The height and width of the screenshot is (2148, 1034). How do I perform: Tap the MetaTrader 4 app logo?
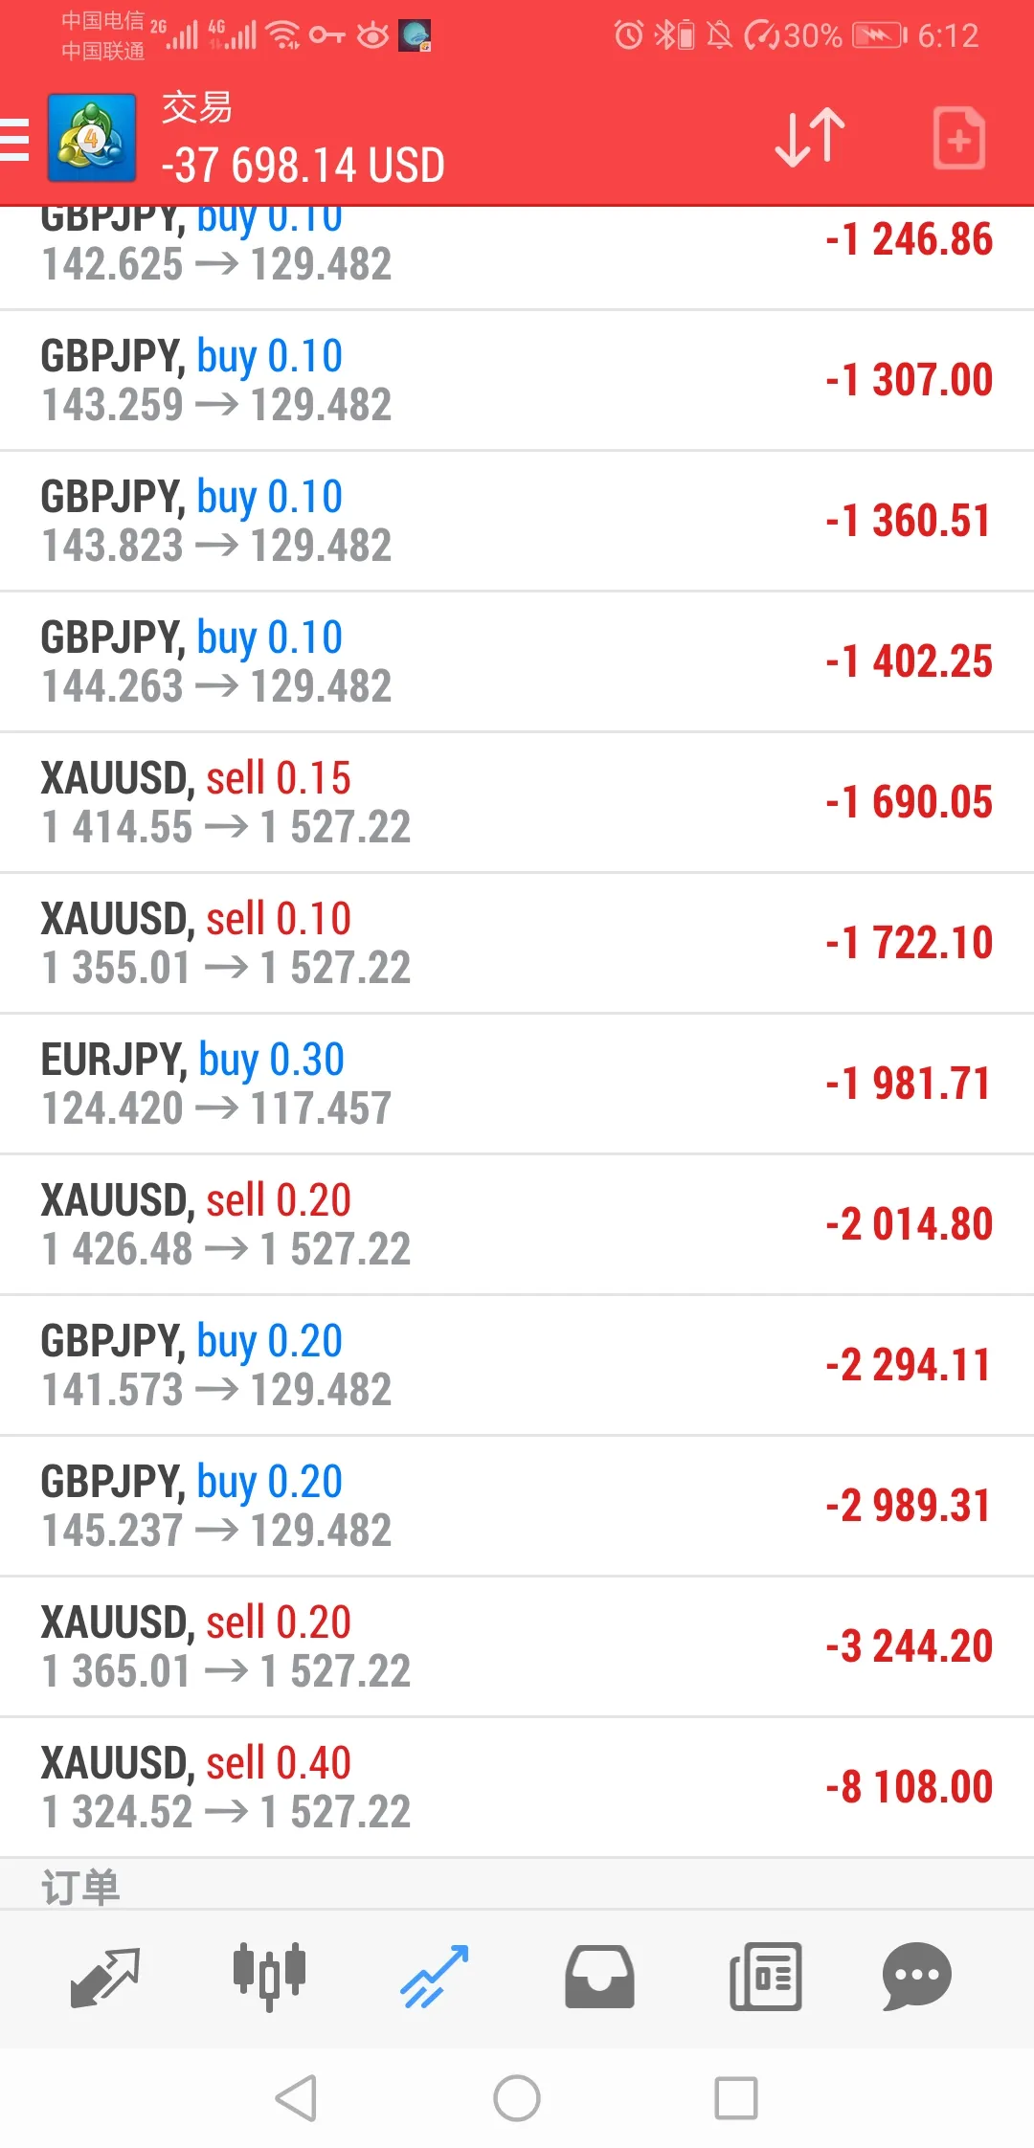[92, 138]
